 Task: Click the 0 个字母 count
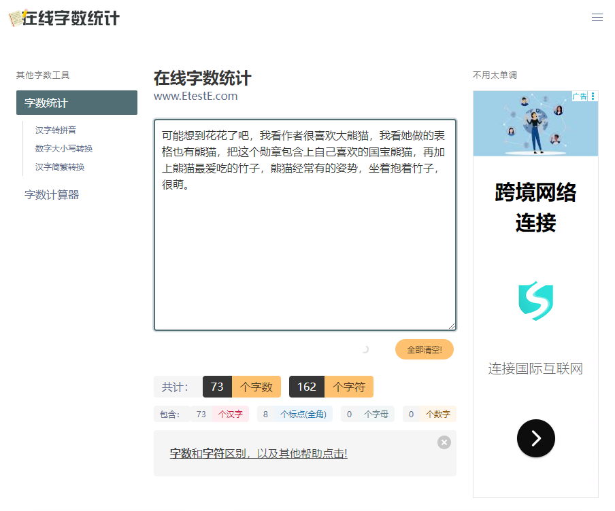[x=367, y=415]
